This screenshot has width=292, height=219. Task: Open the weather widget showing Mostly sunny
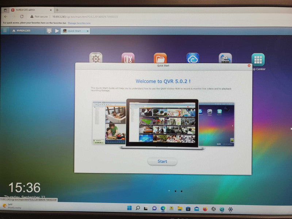12,206
